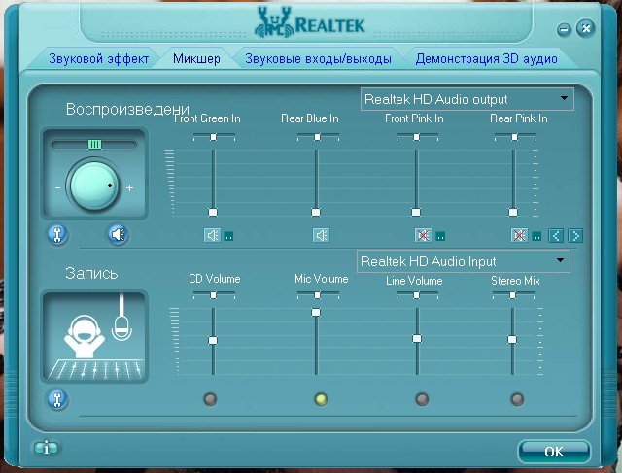Open the playback wrench settings icon
622x473 pixels.
[57, 235]
